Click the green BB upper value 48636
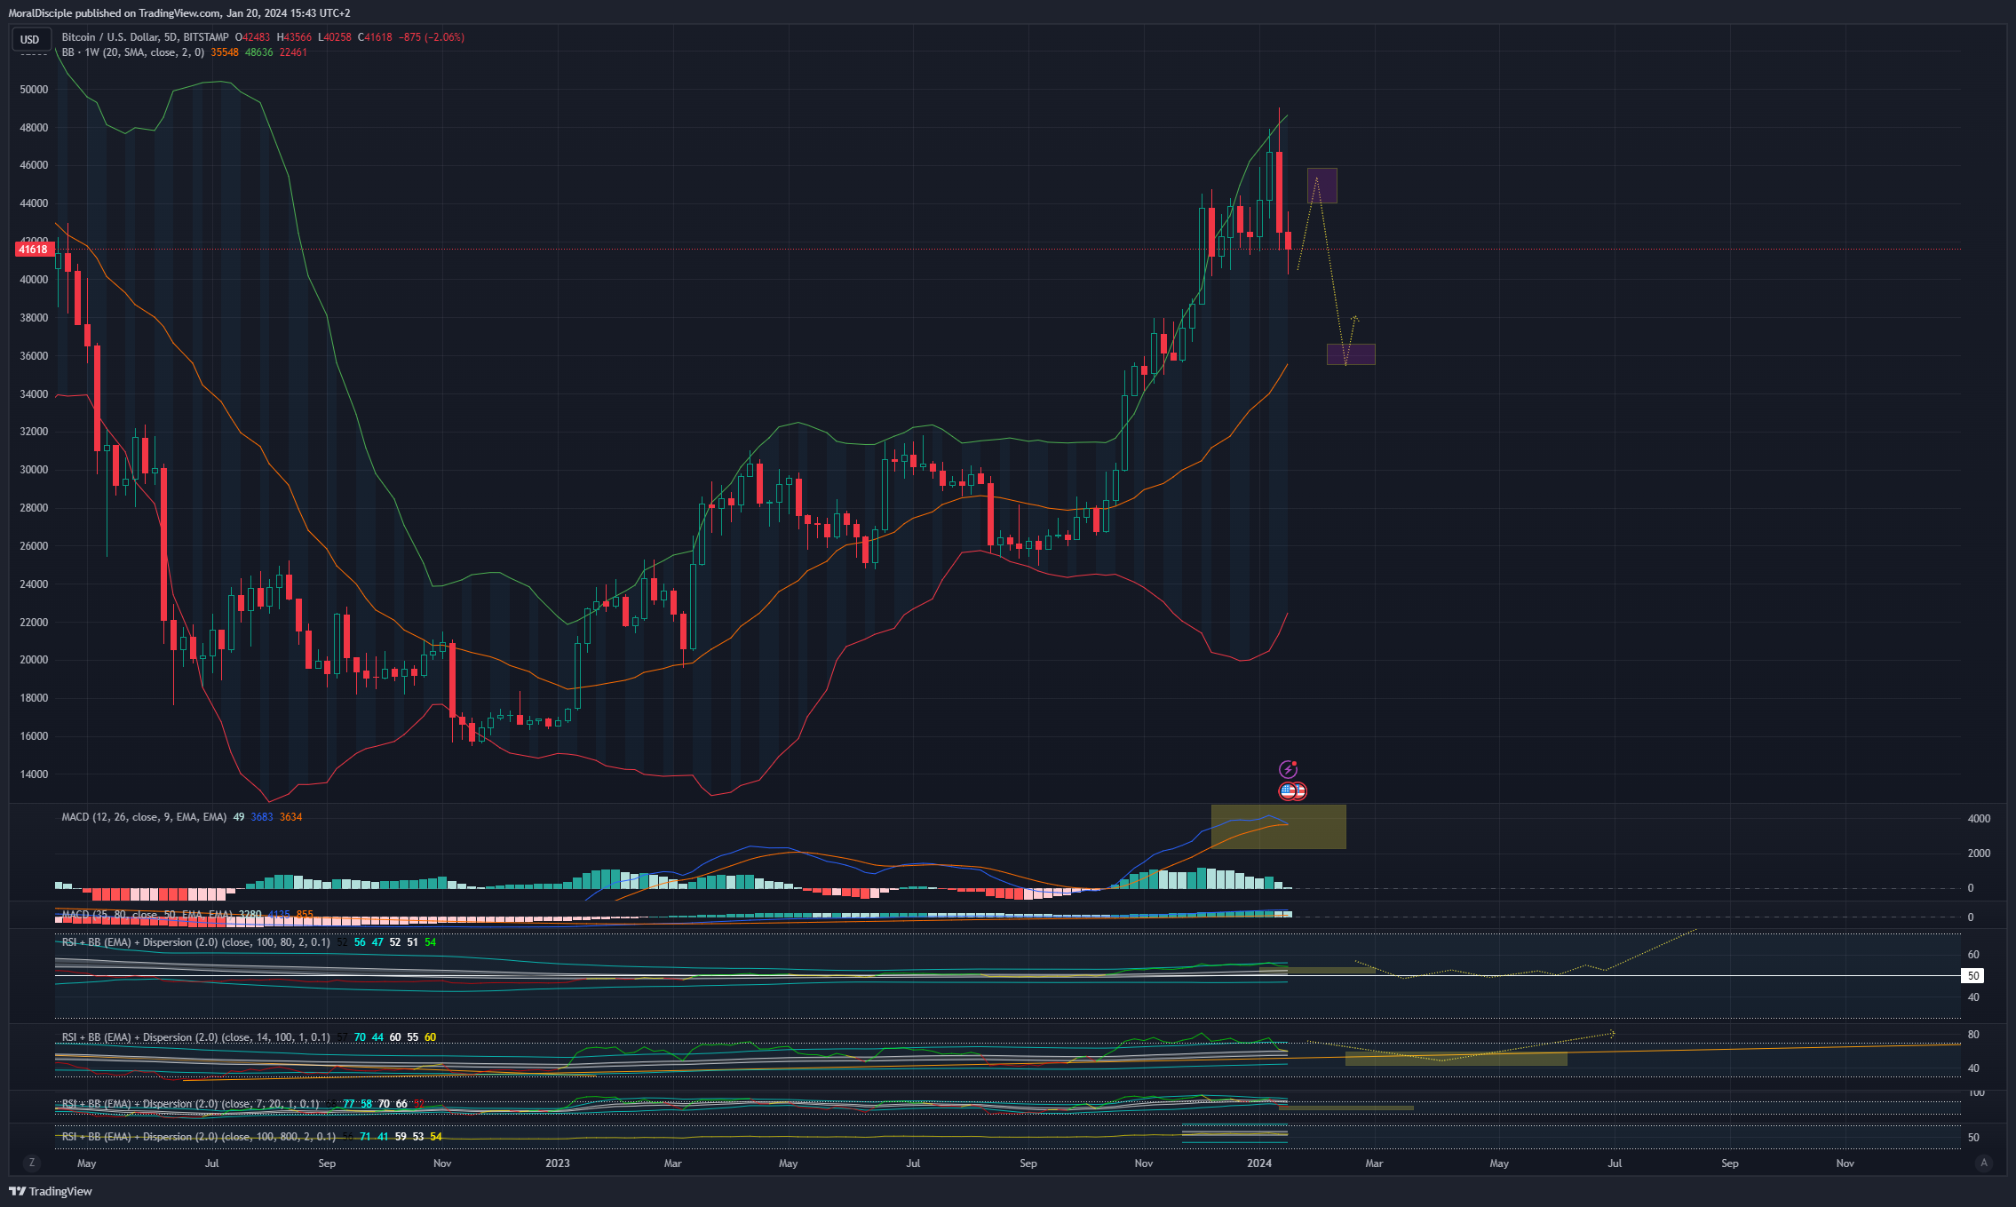Image resolution: width=2016 pixels, height=1207 pixels. [x=259, y=52]
